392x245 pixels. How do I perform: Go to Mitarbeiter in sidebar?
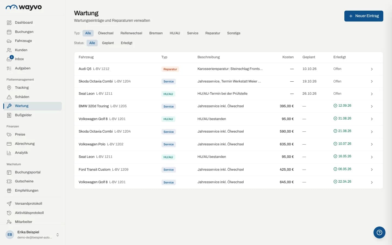click(33, 221)
